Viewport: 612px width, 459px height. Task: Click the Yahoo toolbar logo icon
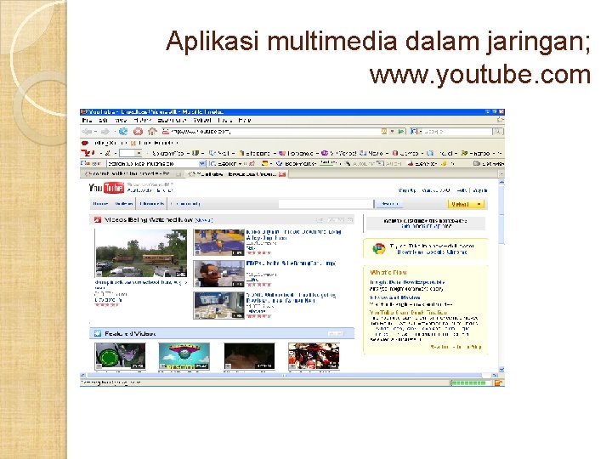pyautogui.click(x=88, y=153)
